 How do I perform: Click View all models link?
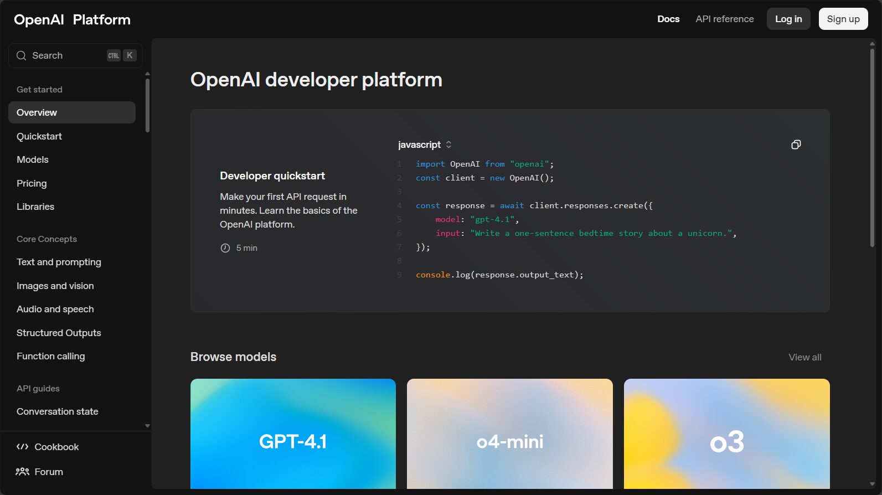[805, 357]
